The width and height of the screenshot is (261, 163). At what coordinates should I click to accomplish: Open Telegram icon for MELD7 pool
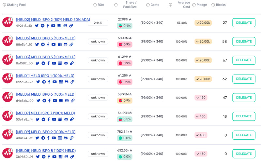pos(43,119)
